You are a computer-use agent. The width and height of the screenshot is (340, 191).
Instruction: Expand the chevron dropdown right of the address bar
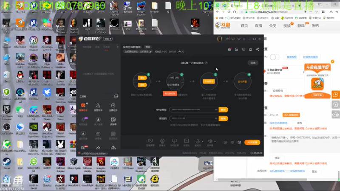pos(317,12)
